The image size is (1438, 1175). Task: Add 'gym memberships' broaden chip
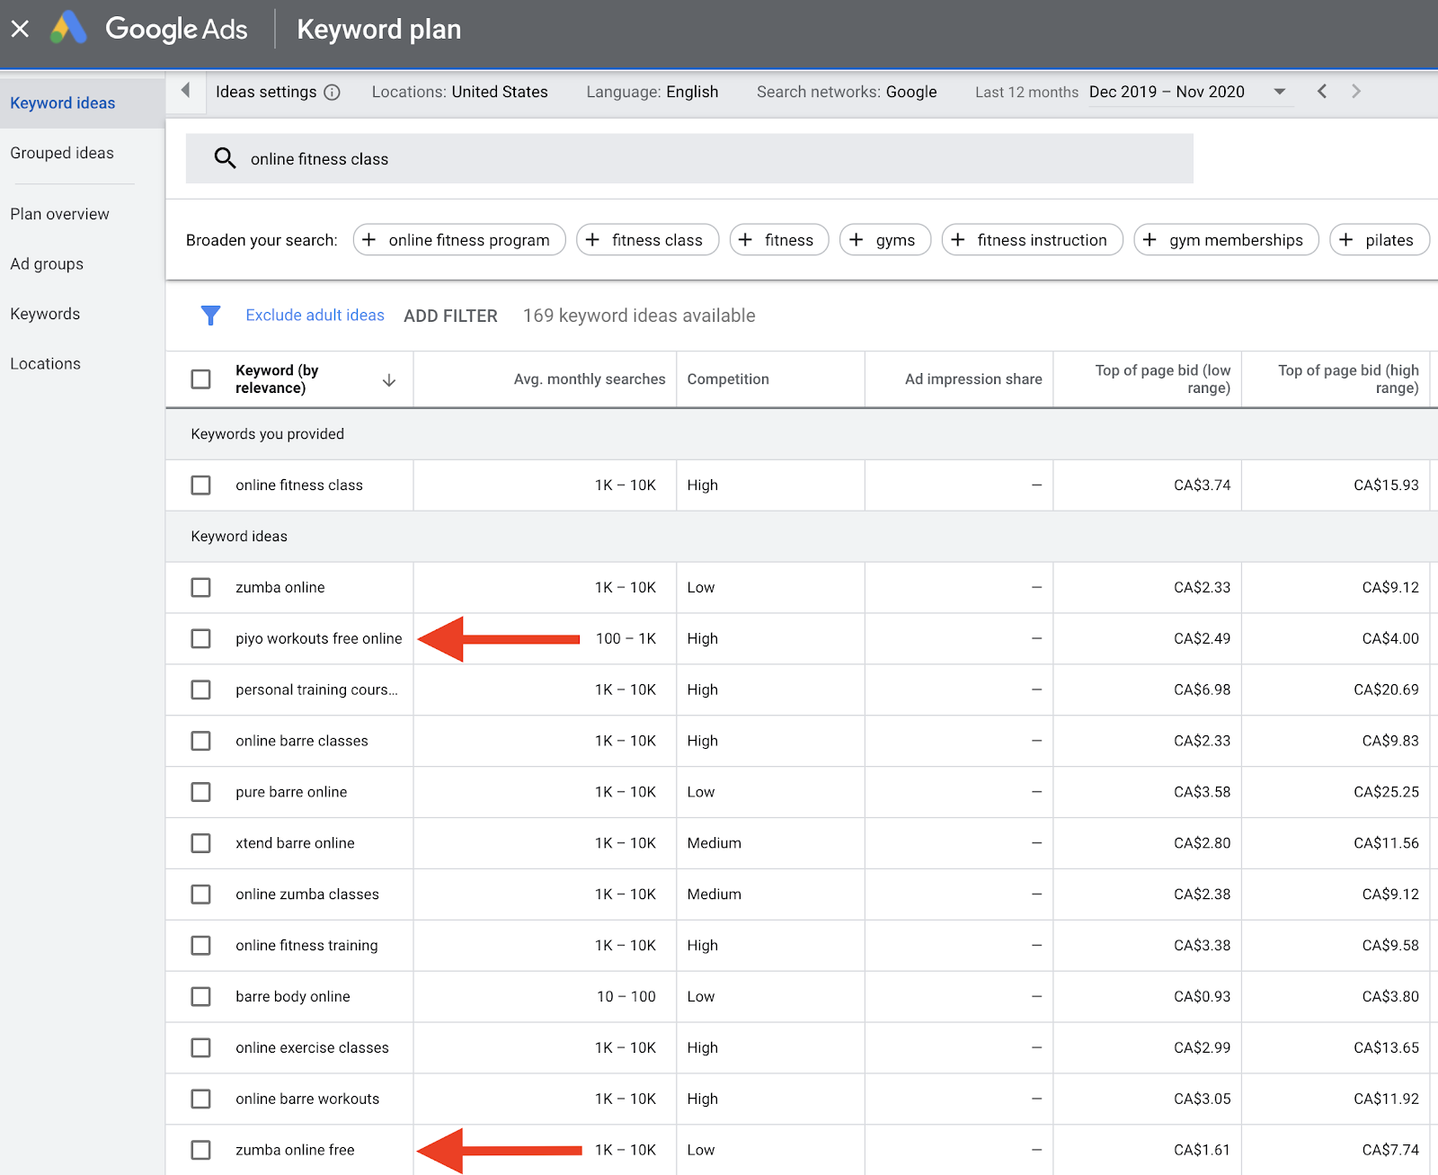coord(1226,240)
